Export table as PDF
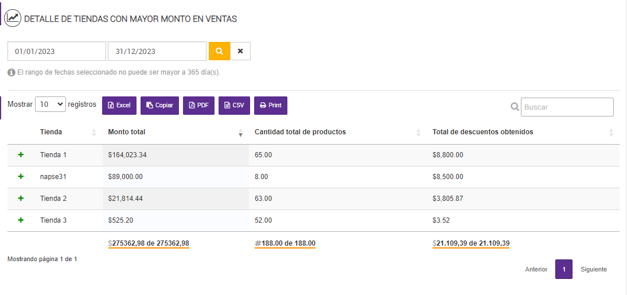 [x=198, y=106]
